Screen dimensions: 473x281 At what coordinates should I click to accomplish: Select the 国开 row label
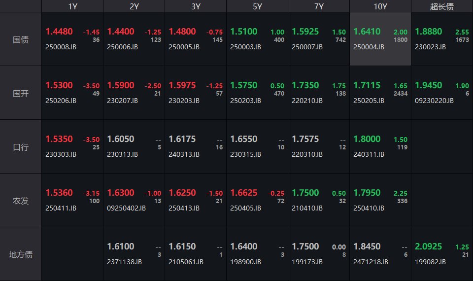pyautogui.click(x=21, y=93)
